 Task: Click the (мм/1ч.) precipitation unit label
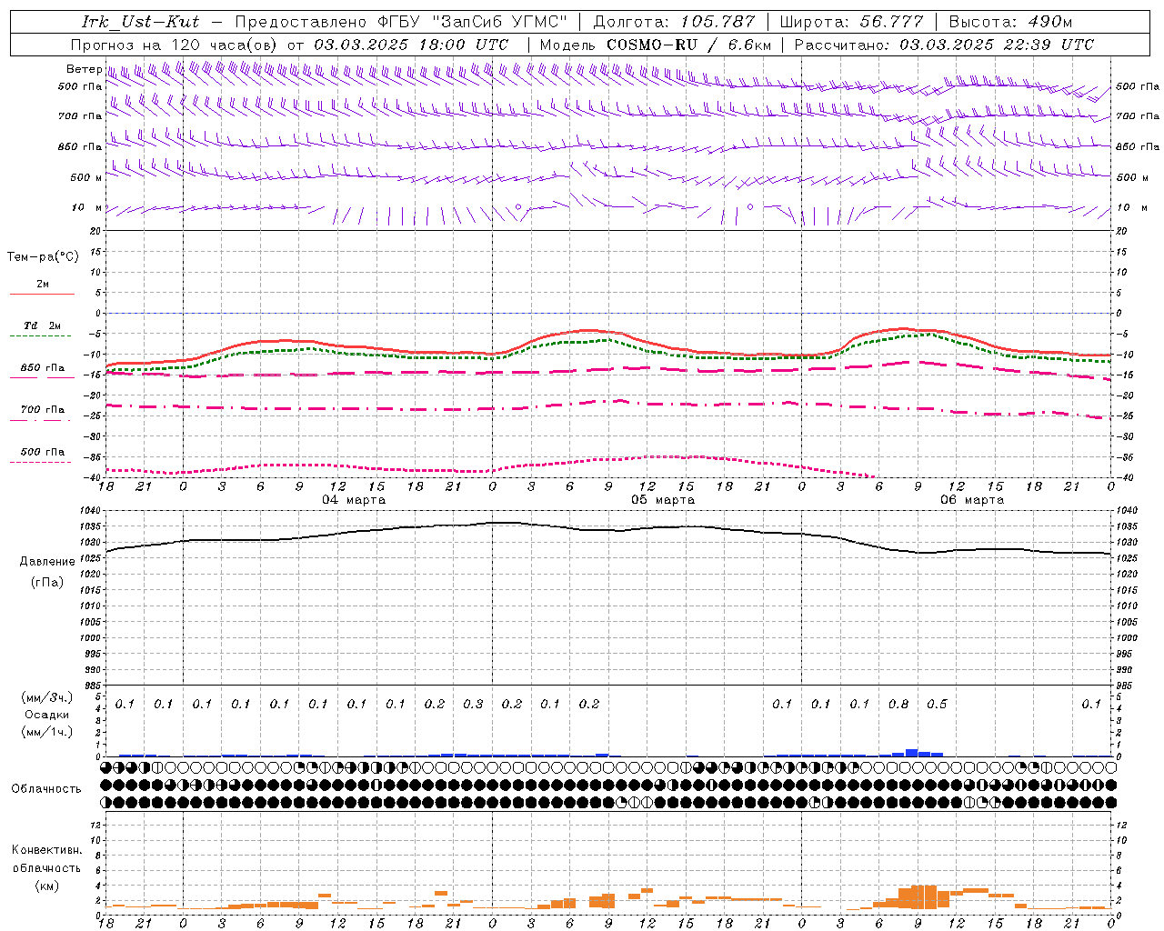pyautogui.click(x=46, y=732)
